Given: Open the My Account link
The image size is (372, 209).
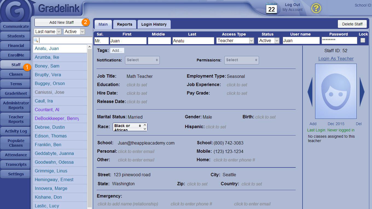Looking at the screenshot, I should 292,10.
